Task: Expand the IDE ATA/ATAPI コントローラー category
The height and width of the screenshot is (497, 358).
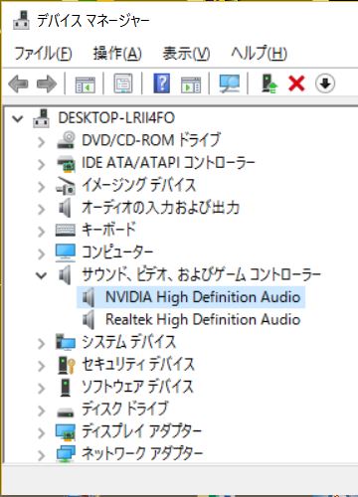Action: (x=41, y=165)
